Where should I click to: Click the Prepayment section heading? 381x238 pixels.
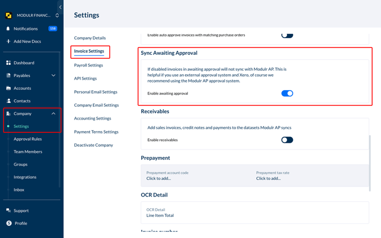coord(156,158)
